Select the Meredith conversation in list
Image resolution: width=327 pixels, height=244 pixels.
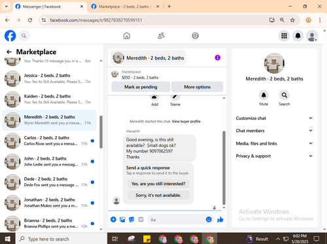pyautogui.click(x=49, y=120)
